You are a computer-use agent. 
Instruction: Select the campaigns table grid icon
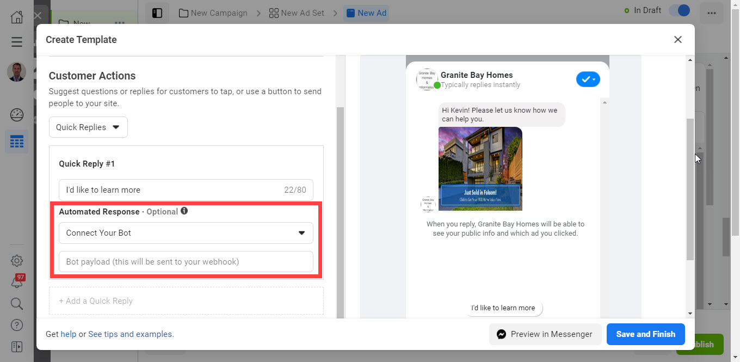tap(17, 142)
